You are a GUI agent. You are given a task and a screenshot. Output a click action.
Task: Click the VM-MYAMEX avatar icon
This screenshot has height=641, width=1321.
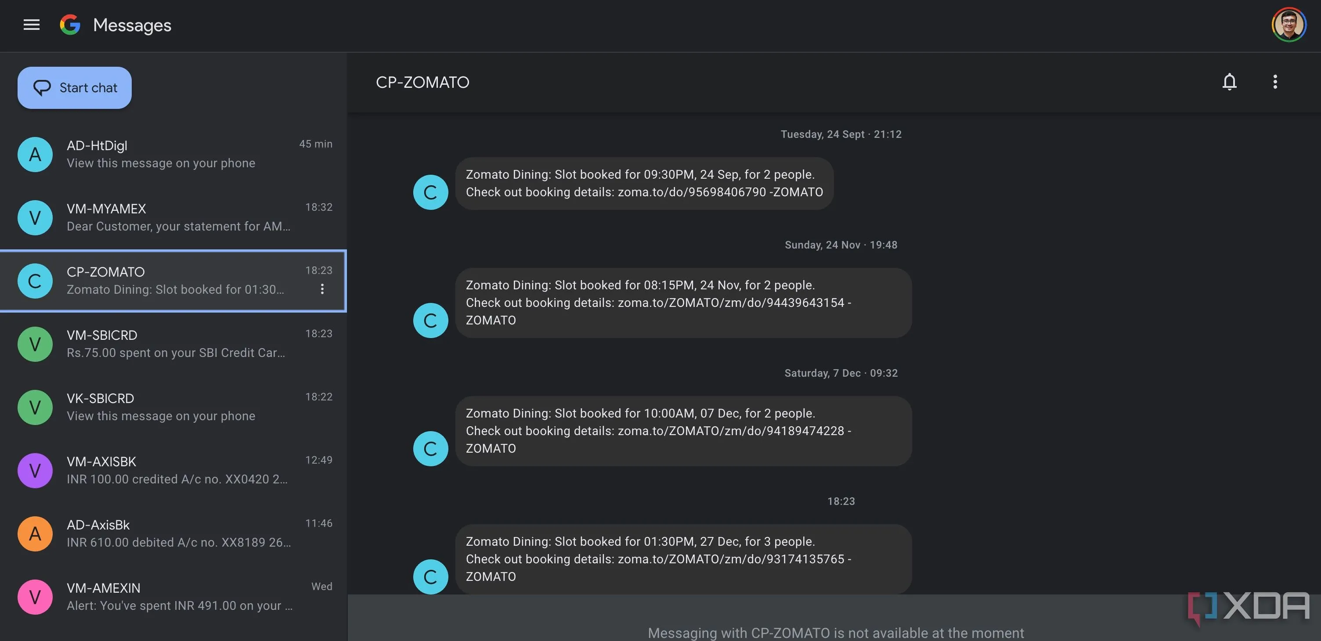pos(35,217)
